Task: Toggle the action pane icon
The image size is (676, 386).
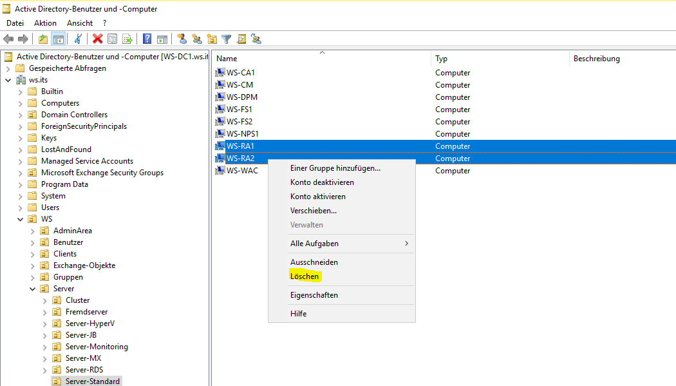Action: tap(162, 39)
